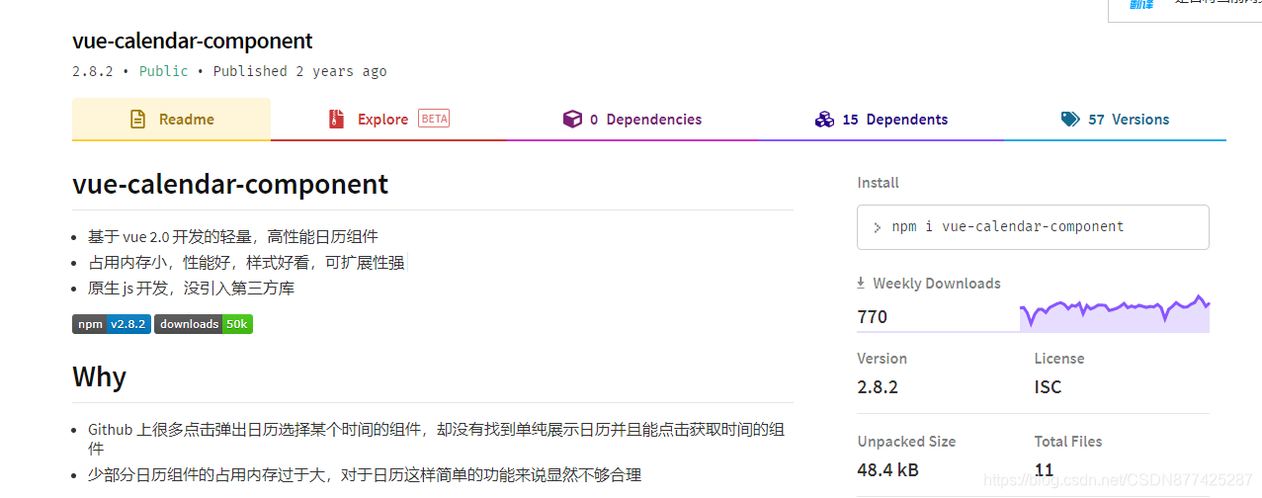The height and width of the screenshot is (498, 1262).
Task: Click the Versions tags icon
Action: pos(1070,120)
